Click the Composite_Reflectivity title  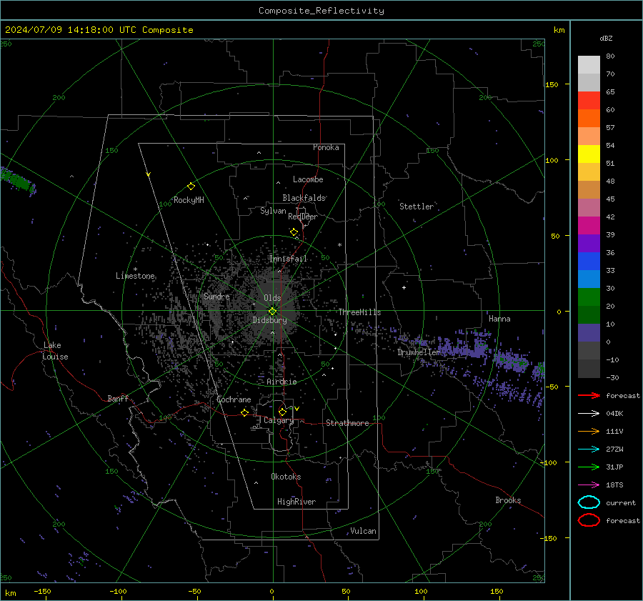321,11
